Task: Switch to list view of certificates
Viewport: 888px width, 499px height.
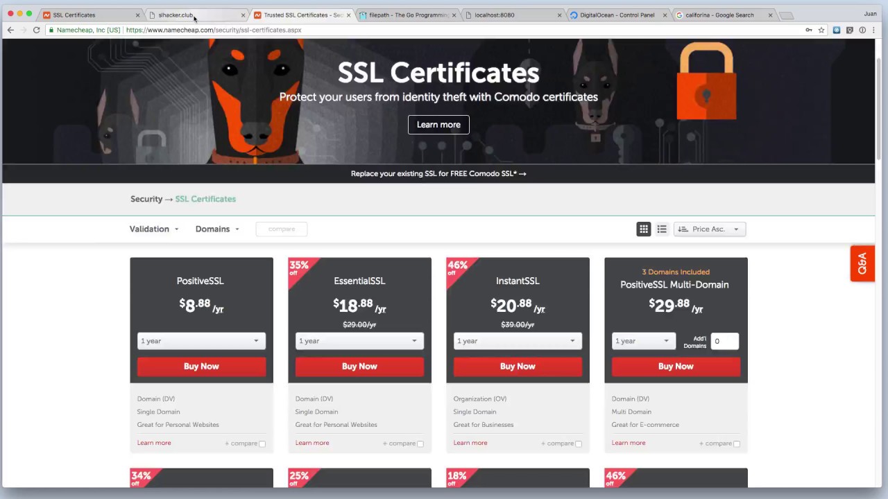Action: tap(662, 229)
